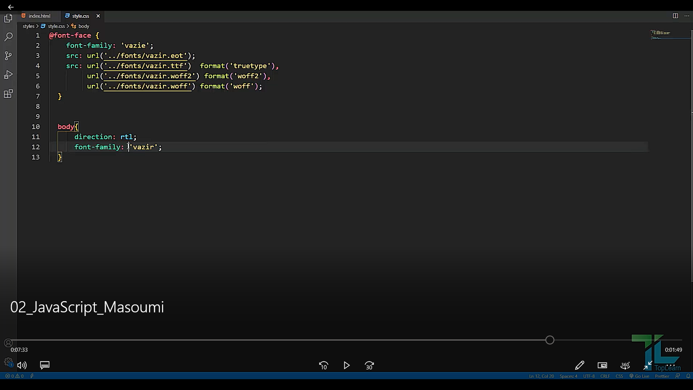Viewport: 693px width, 390px height.
Task: Open more editor actions menu
Action: (x=687, y=16)
